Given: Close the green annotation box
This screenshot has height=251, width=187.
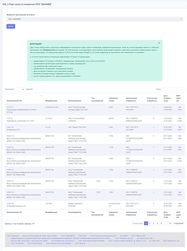Looking at the screenshot, I should [159, 43].
